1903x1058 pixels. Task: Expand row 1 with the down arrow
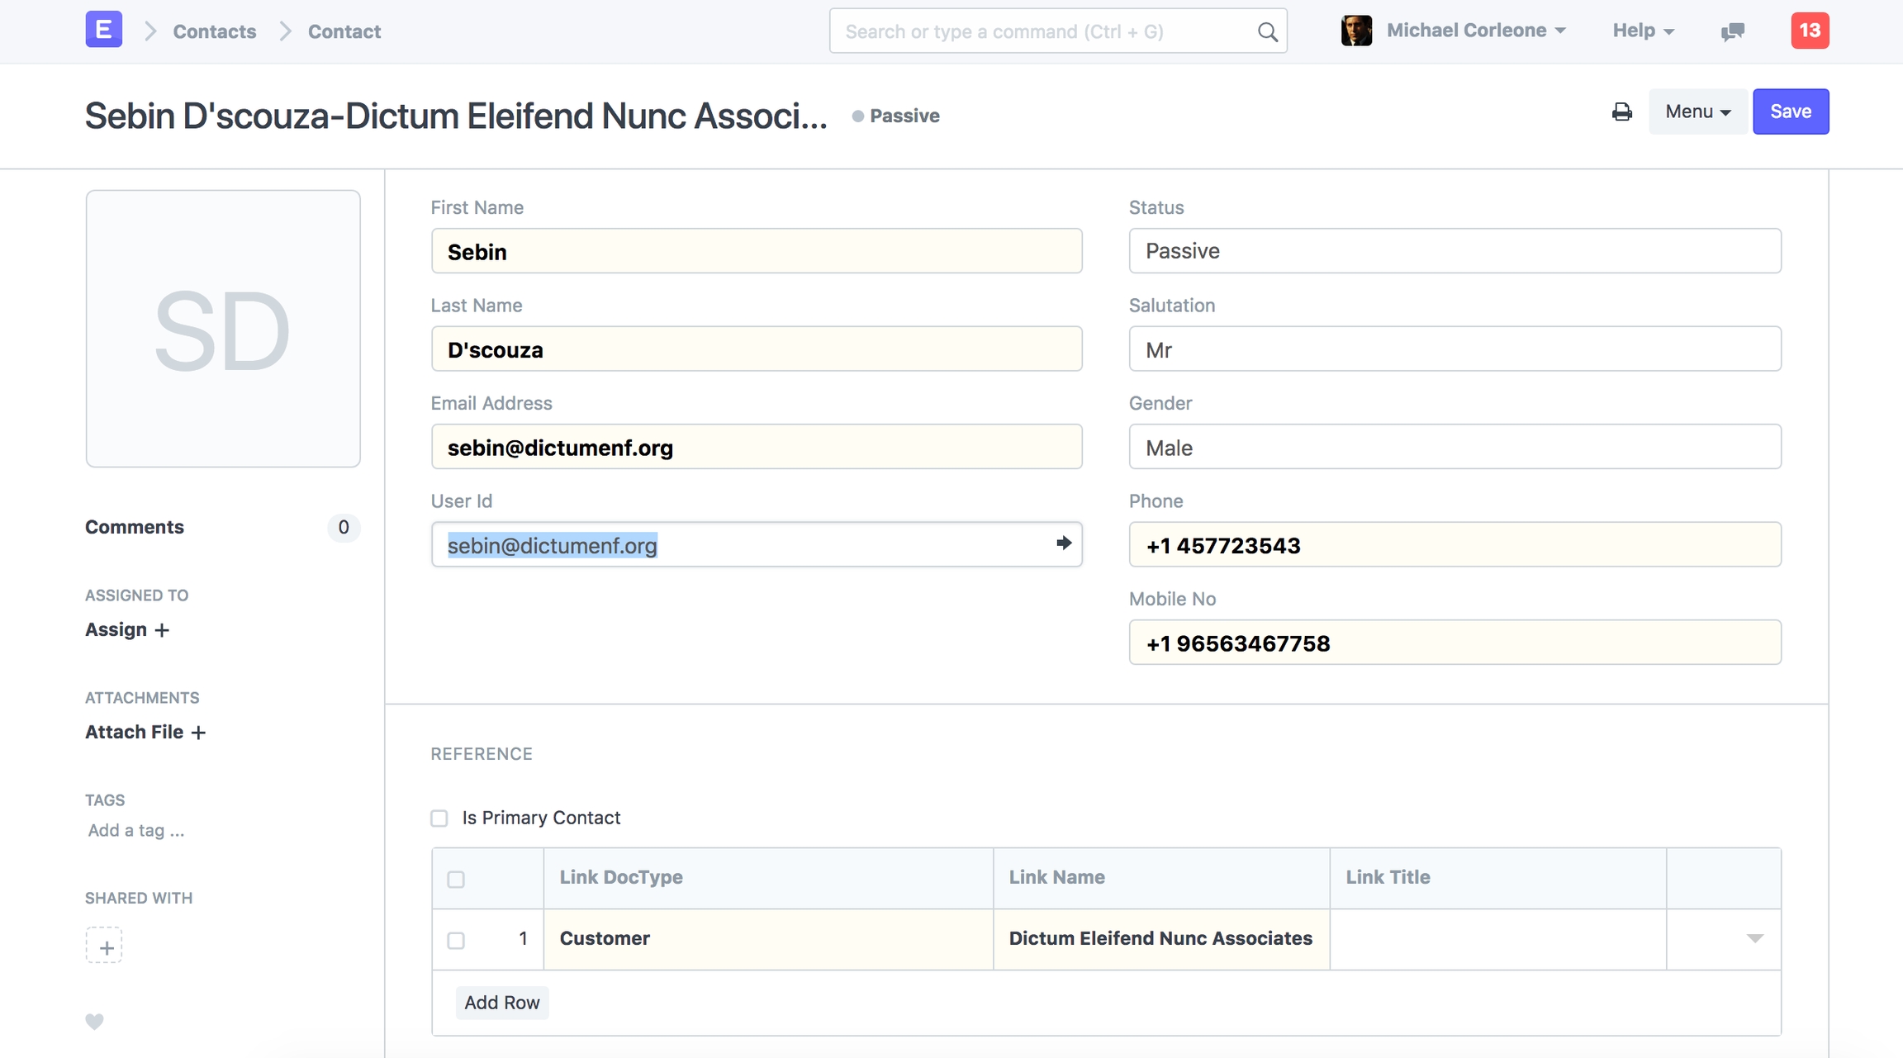[x=1754, y=938]
